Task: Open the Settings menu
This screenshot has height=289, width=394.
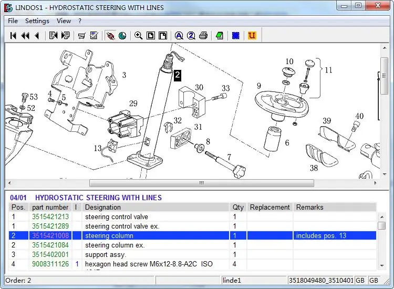Action: [x=37, y=21]
